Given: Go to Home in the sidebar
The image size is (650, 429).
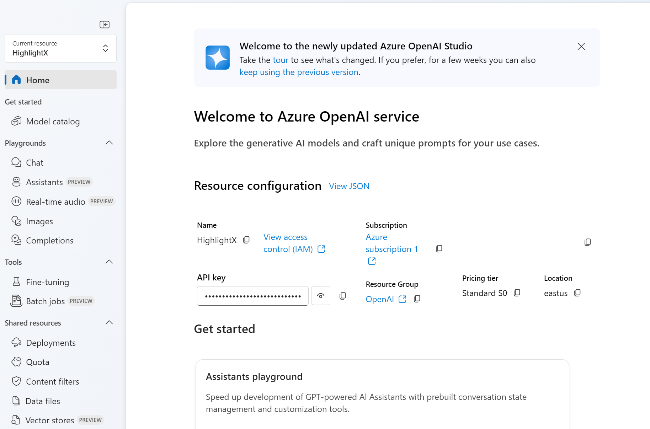Looking at the screenshot, I should [60, 80].
